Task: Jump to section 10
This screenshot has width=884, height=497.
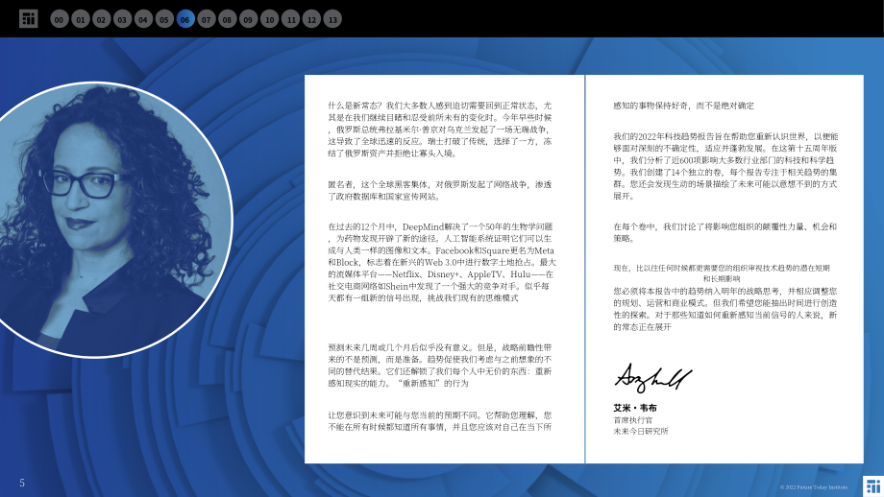Action: coord(269,19)
